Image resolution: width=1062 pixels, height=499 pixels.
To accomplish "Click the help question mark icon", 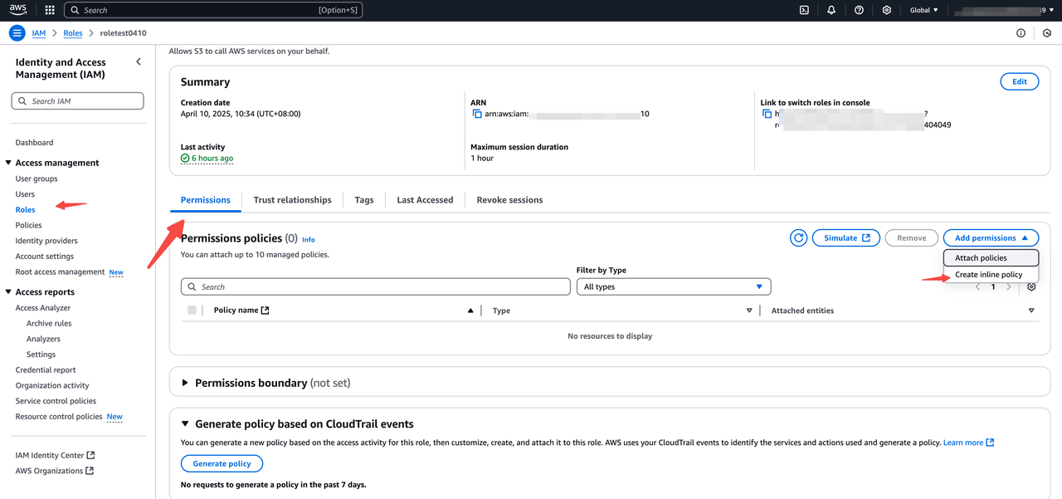I will [x=859, y=10].
